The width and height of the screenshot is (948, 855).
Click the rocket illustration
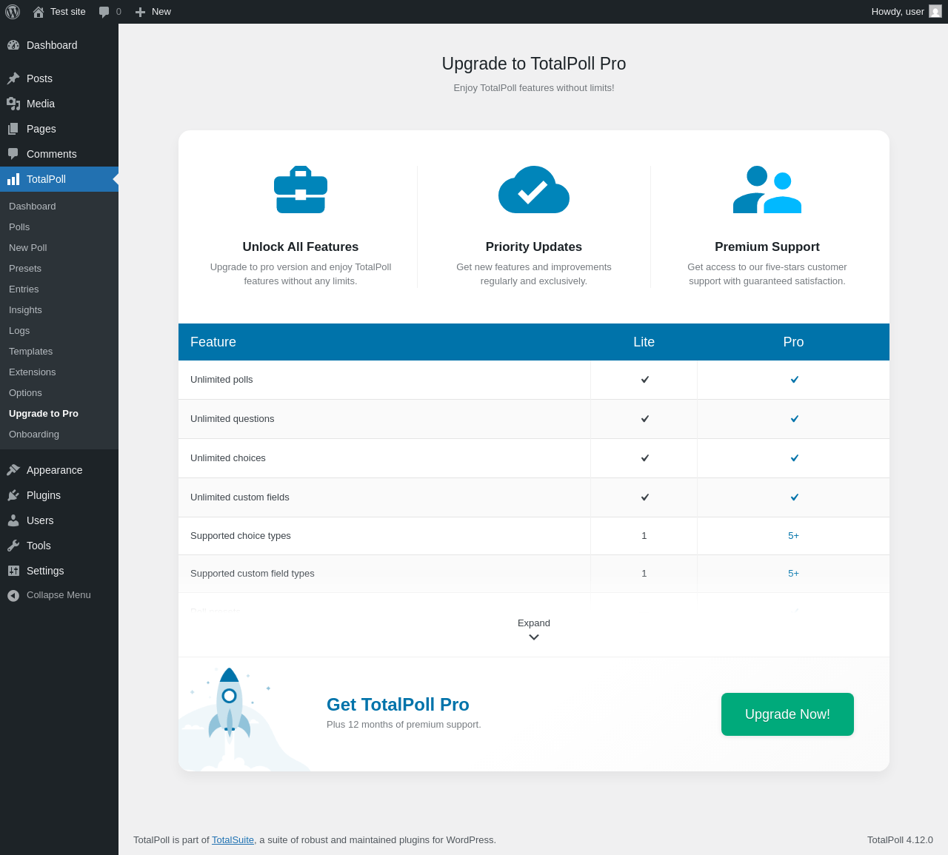230,711
